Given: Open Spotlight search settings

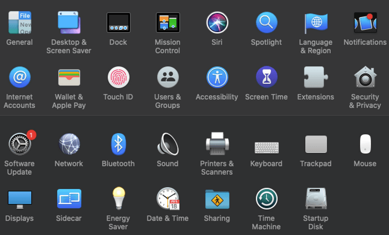Looking at the screenshot, I should pos(267,22).
